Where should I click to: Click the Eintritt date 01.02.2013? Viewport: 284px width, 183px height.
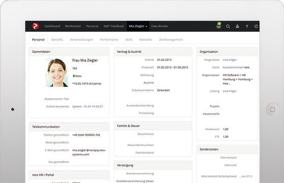point(164,60)
